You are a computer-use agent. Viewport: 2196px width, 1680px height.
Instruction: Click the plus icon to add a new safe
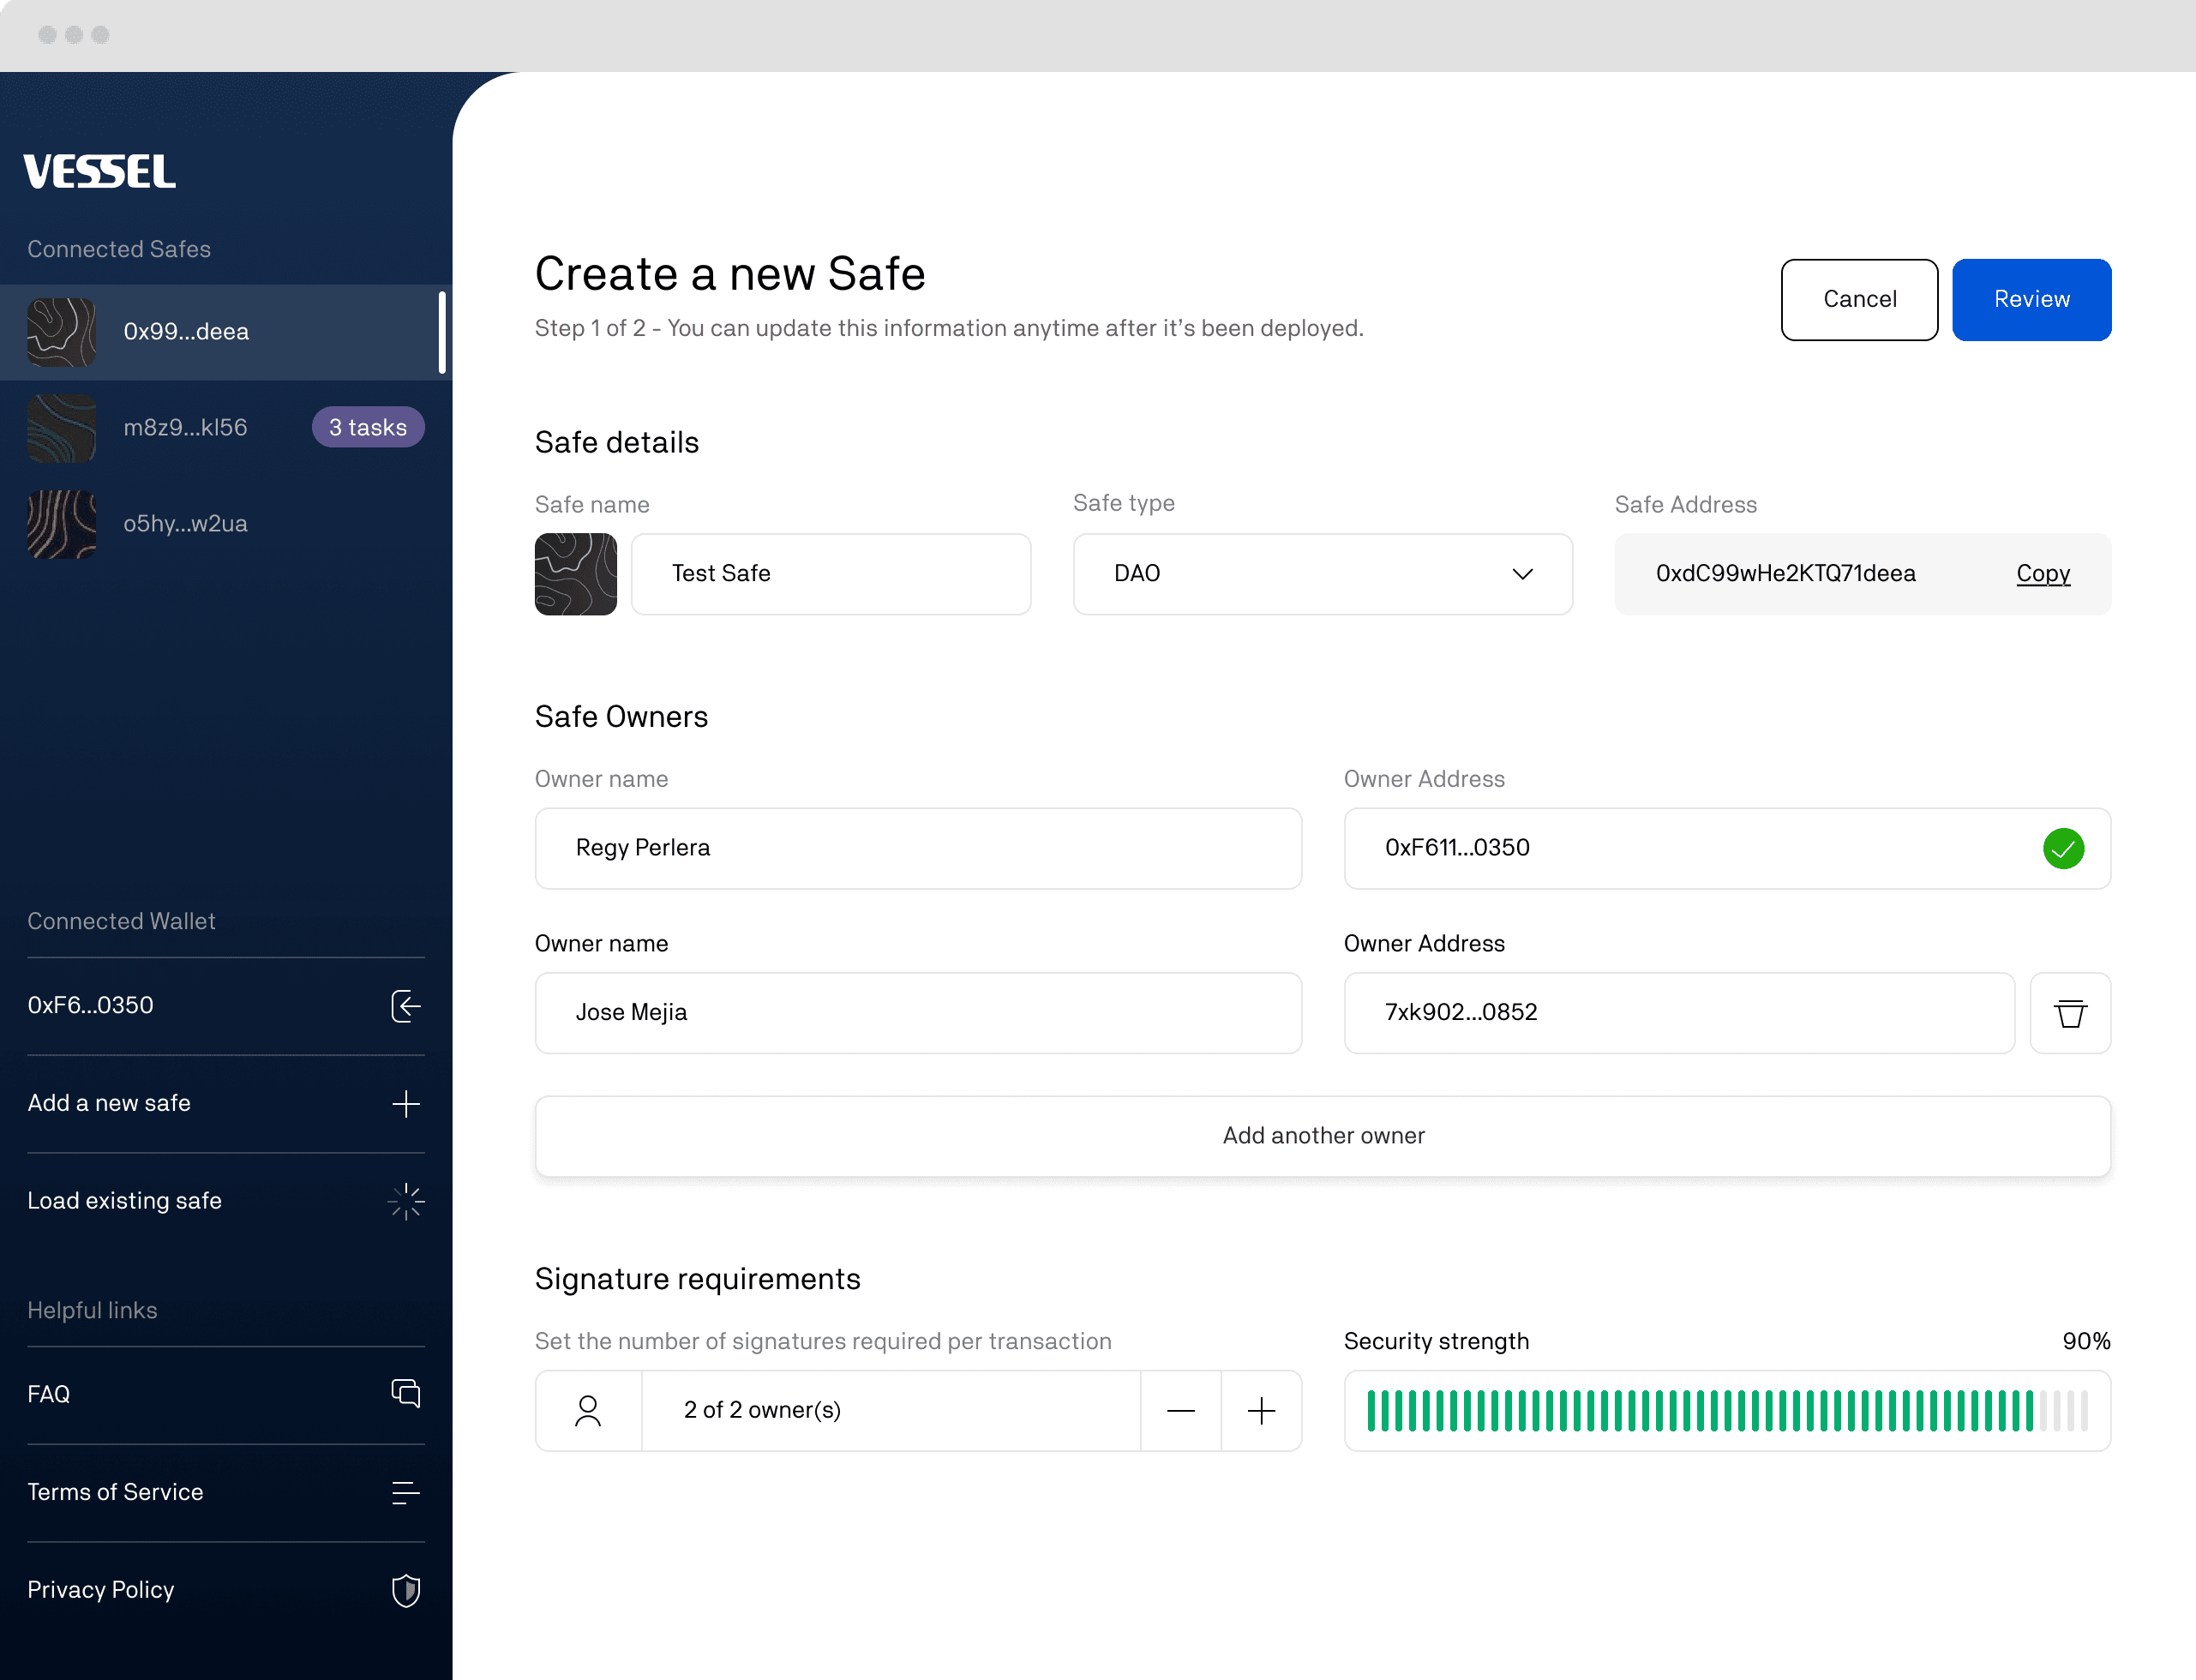406,1104
